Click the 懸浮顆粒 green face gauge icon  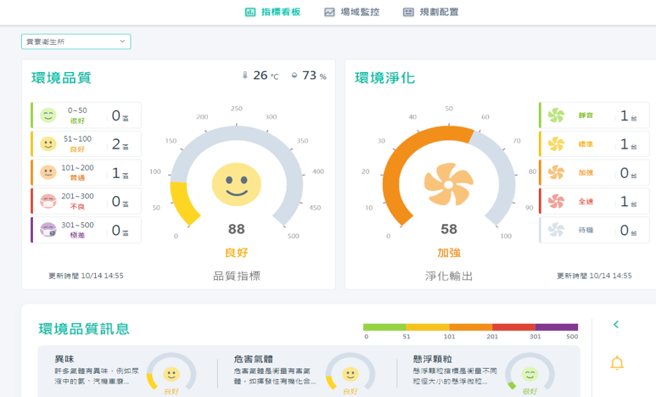[530, 374]
